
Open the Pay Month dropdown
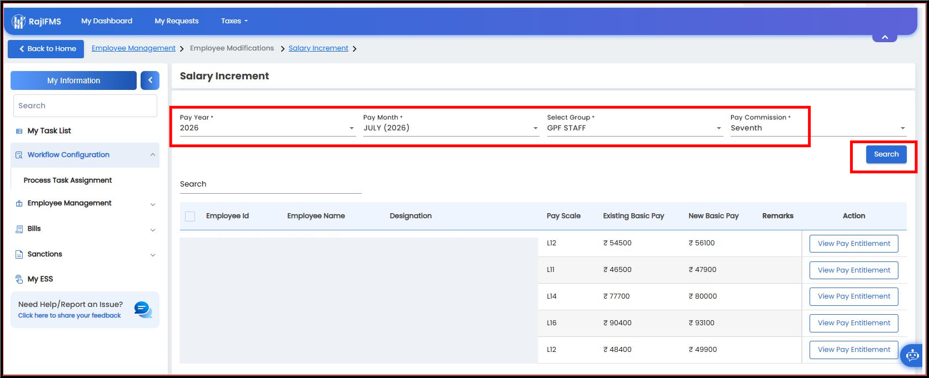[x=451, y=128]
